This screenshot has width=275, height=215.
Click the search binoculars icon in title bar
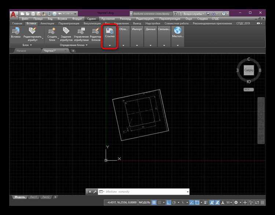tap(175, 14)
